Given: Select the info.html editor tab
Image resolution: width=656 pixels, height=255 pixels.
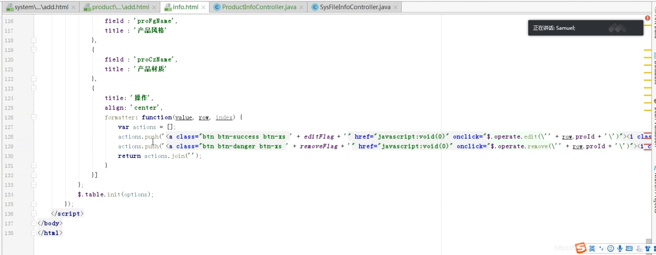Looking at the screenshot, I should pos(185,7).
